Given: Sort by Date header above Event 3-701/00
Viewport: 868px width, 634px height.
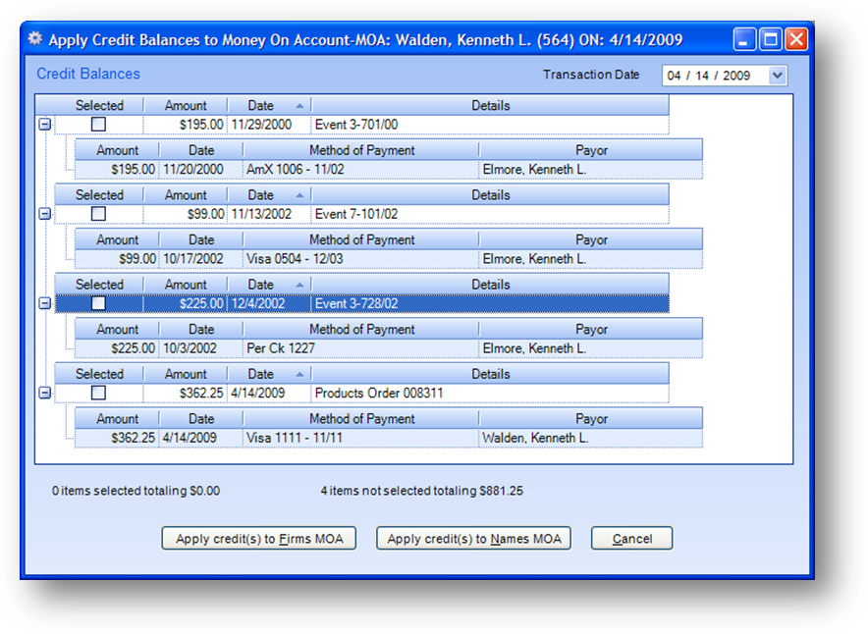Looking at the screenshot, I should [269, 105].
